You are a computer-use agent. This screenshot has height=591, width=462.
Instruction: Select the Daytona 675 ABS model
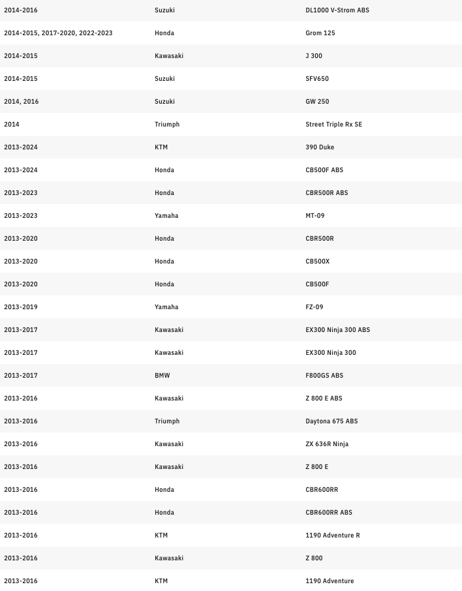tap(331, 421)
